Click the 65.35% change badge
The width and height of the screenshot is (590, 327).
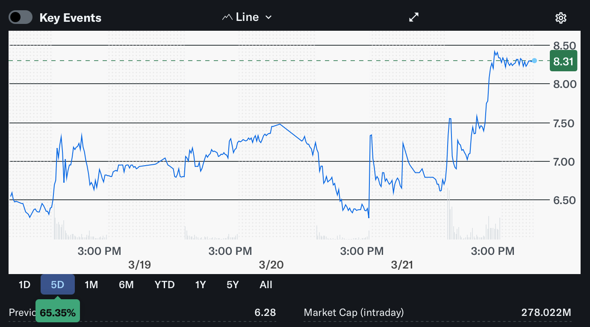point(57,312)
